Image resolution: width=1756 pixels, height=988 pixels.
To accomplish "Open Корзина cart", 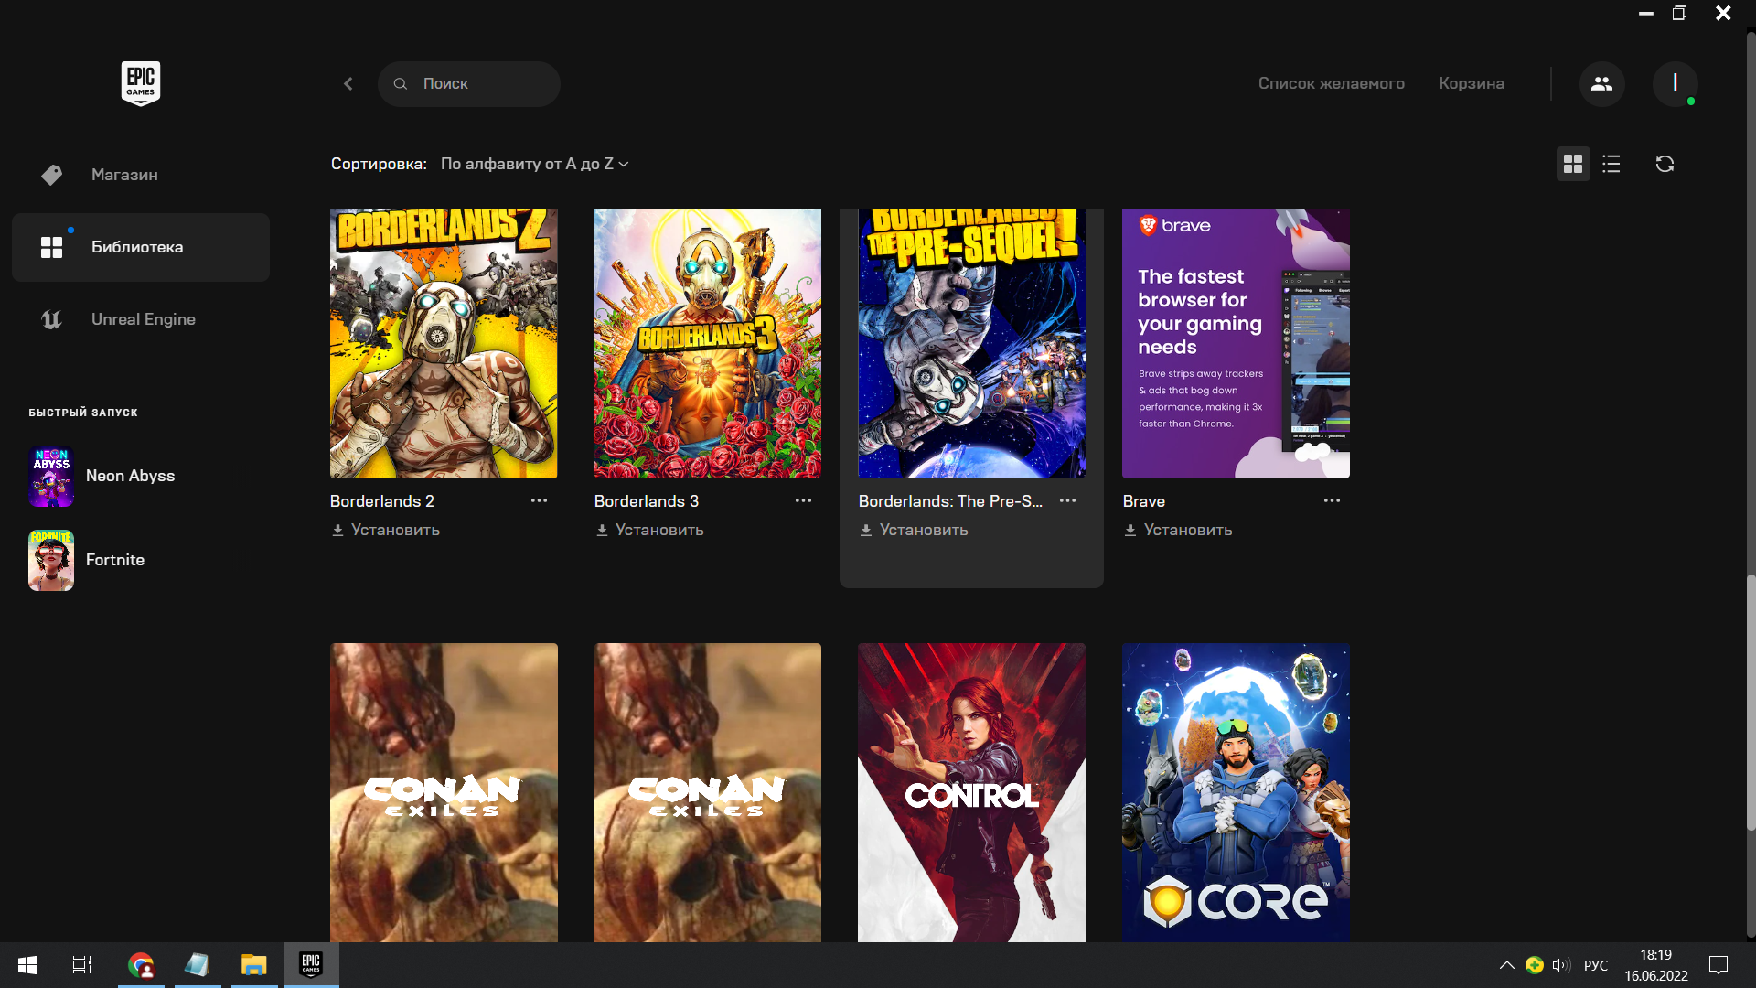I will point(1471,83).
